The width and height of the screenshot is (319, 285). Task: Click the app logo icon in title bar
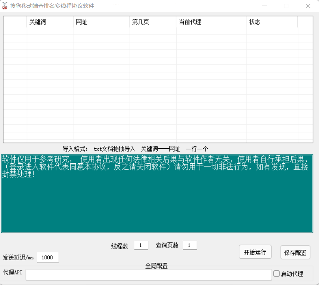click(5, 6)
